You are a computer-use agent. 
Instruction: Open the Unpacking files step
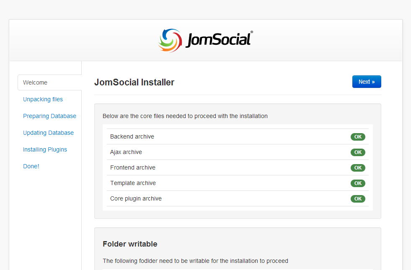(43, 99)
